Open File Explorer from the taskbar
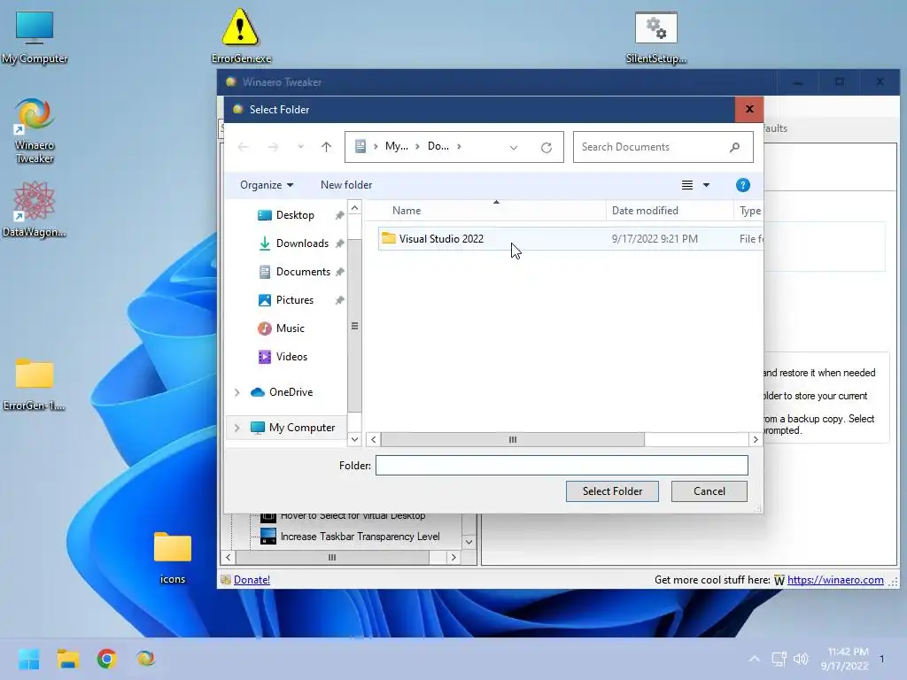 67,659
